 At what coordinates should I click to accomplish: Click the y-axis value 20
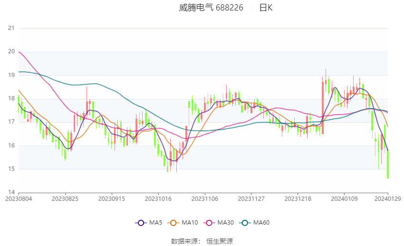click(11, 51)
